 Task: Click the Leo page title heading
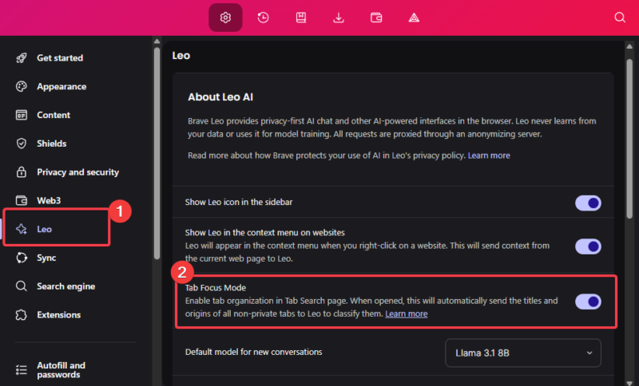coord(181,55)
